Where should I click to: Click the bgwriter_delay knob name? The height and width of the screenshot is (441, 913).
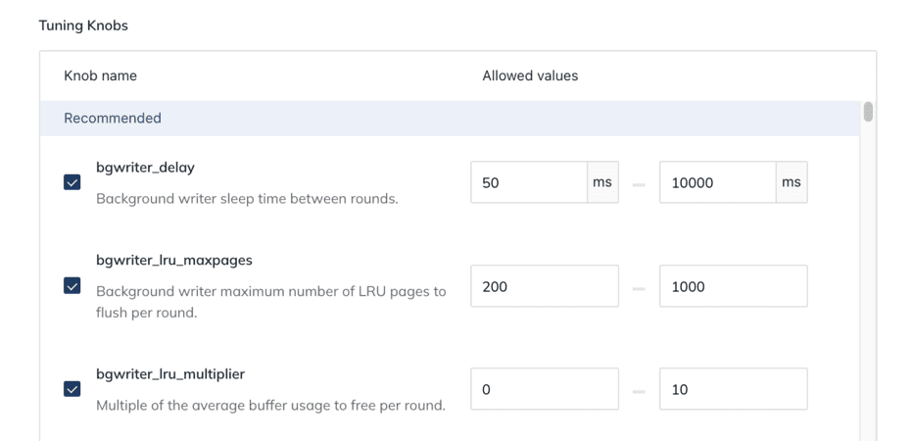145,168
